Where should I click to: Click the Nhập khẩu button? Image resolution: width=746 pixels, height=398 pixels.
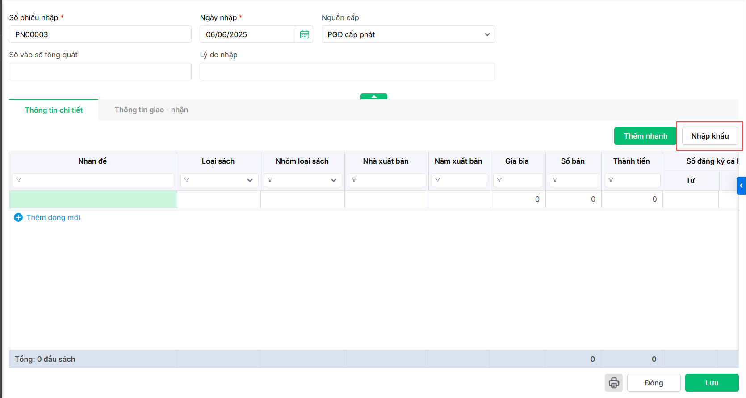coord(710,136)
